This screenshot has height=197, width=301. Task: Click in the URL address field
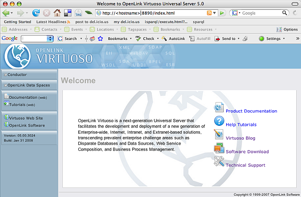154,13
